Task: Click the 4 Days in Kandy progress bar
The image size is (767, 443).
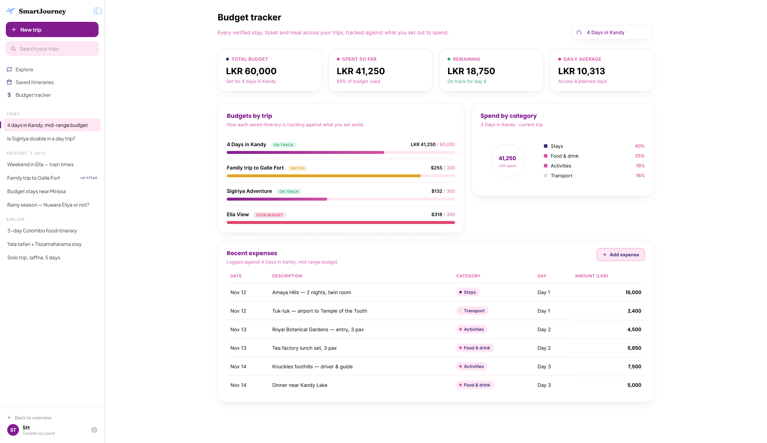Action: (341, 152)
